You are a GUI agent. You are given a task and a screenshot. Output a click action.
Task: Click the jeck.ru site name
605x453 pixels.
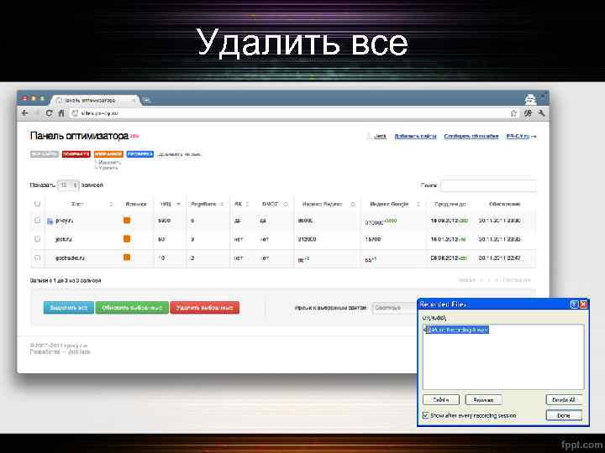[63, 239]
